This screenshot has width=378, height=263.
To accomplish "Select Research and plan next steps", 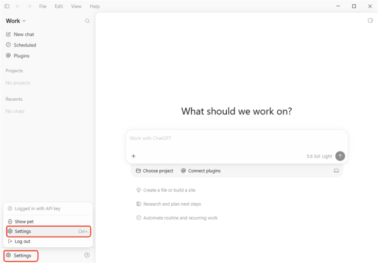I will coord(168,204).
